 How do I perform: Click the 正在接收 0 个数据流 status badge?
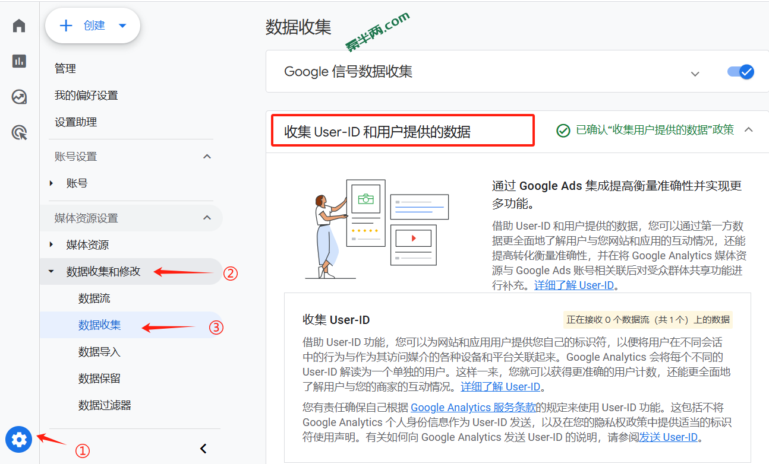pos(648,319)
